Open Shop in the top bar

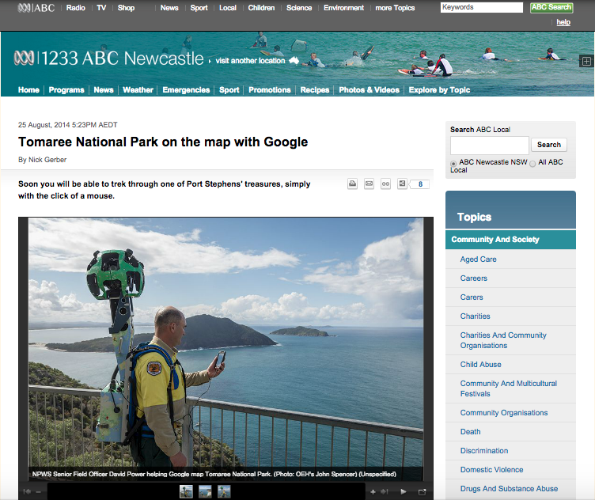click(x=126, y=8)
